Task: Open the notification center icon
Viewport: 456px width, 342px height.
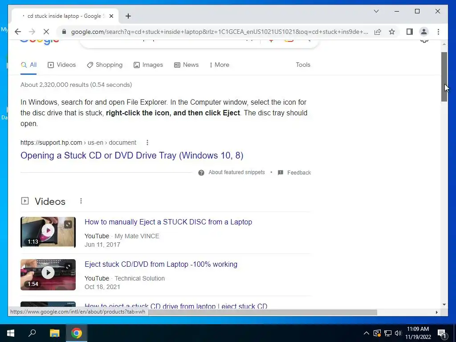Action: point(442,334)
